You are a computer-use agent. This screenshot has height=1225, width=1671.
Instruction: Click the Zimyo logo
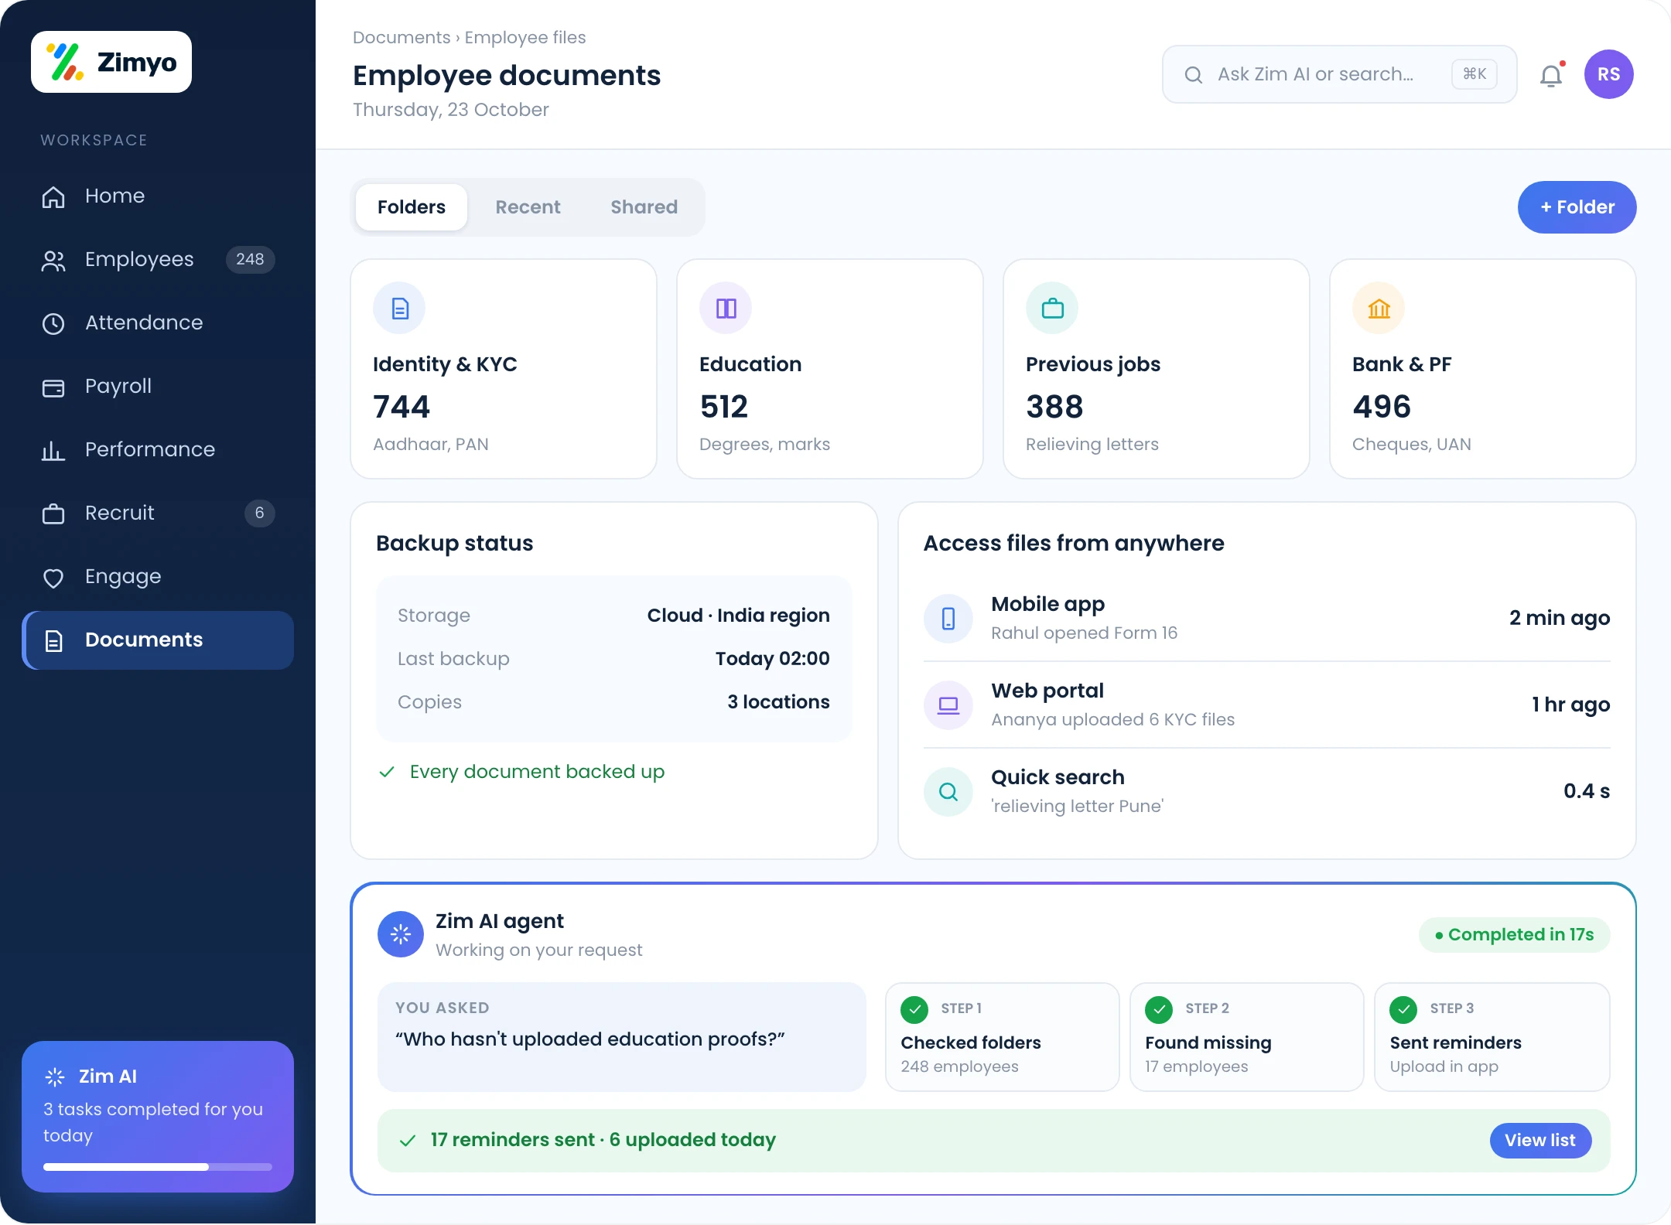[111, 62]
